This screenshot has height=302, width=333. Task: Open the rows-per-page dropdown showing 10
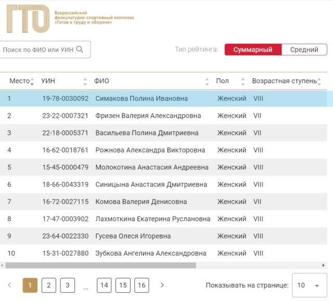pos(310,285)
